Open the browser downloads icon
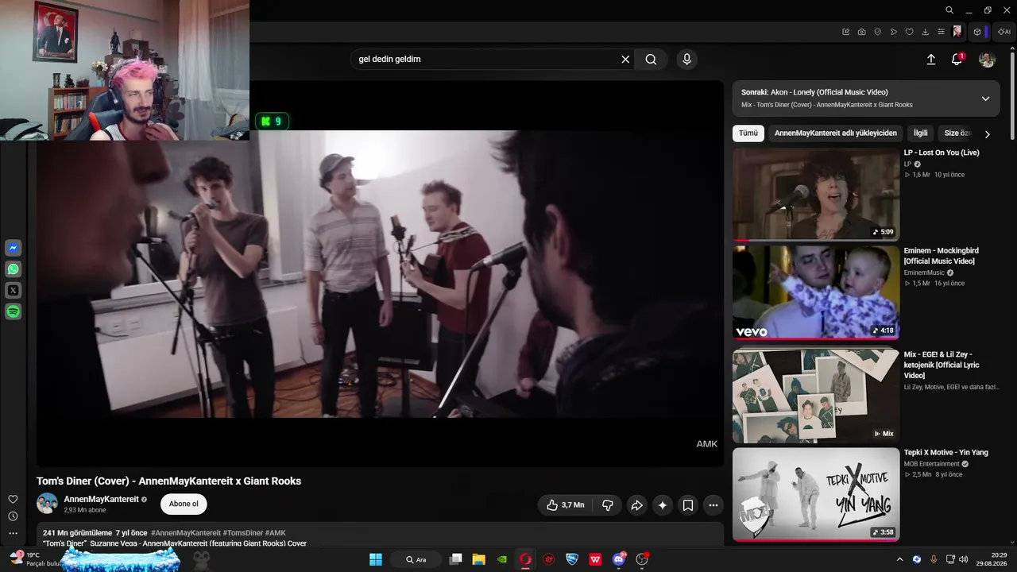1017x572 pixels. tap(926, 32)
